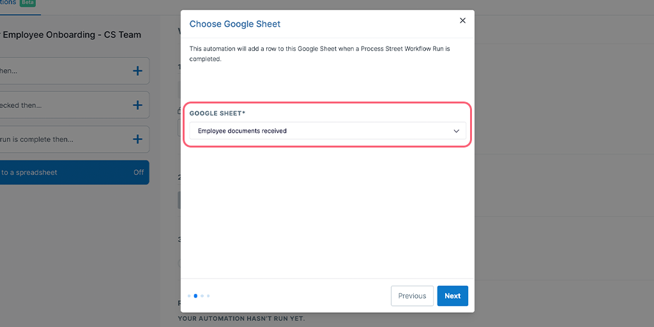The width and height of the screenshot is (654, 327).
Task: Go to the third step dot
Action: click(202, 296)
